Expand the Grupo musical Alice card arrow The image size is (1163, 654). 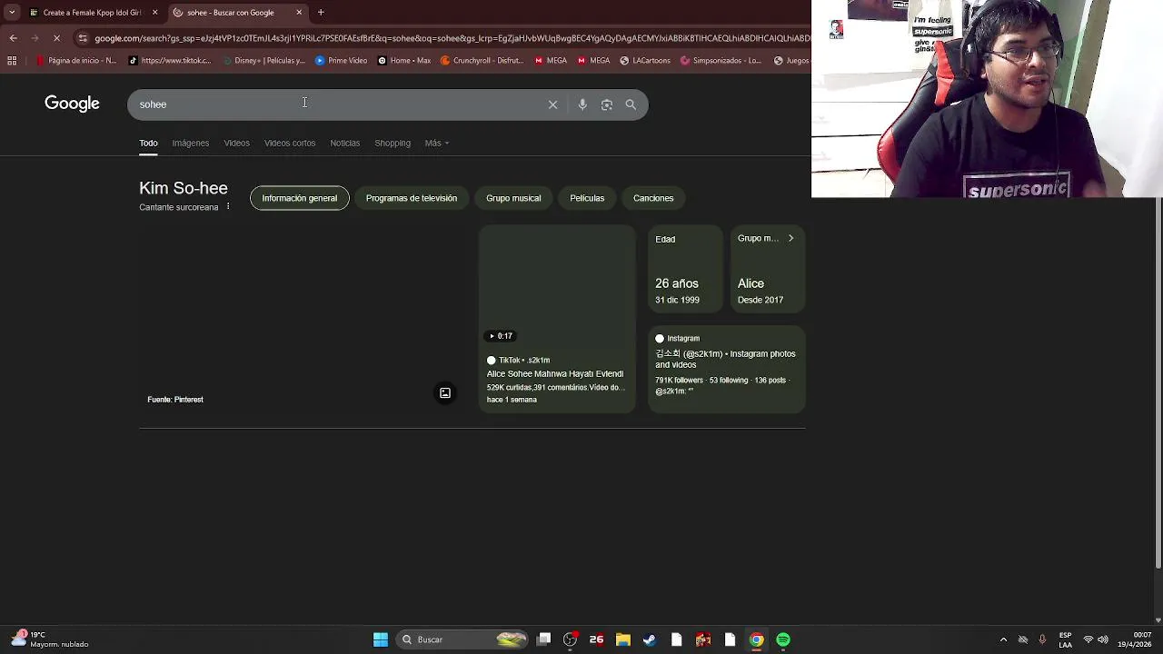tap(790, 238)
